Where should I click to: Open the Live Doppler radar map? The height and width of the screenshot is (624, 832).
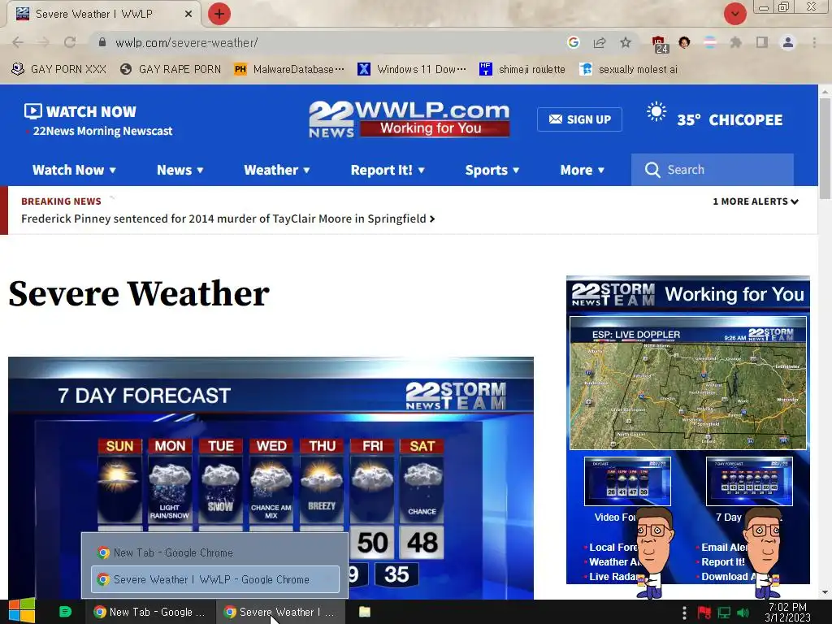click(x=687, y=383)
